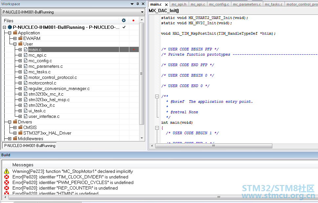This screenshot has height=203, width=318.
Task: Click the main.c file icon in tree
Action: click(x=26, y=49)
